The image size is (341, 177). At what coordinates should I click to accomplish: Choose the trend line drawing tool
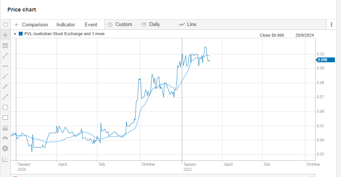pos(5,56)
